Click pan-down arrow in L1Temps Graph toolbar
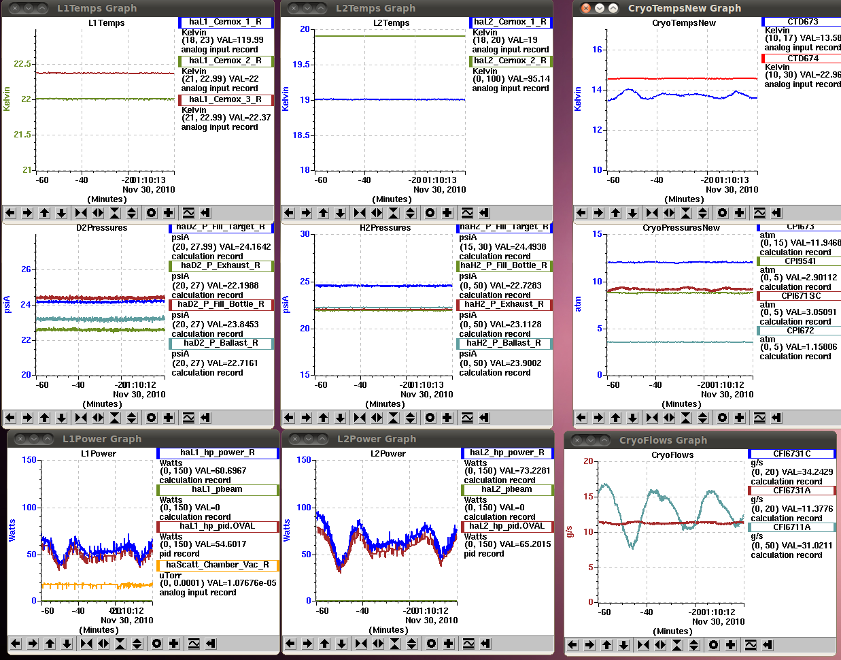841x660 pixels. pyautogui.click(x=61, y=213)
